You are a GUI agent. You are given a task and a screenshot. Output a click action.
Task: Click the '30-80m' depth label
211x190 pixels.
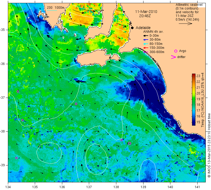click(155, 40)
